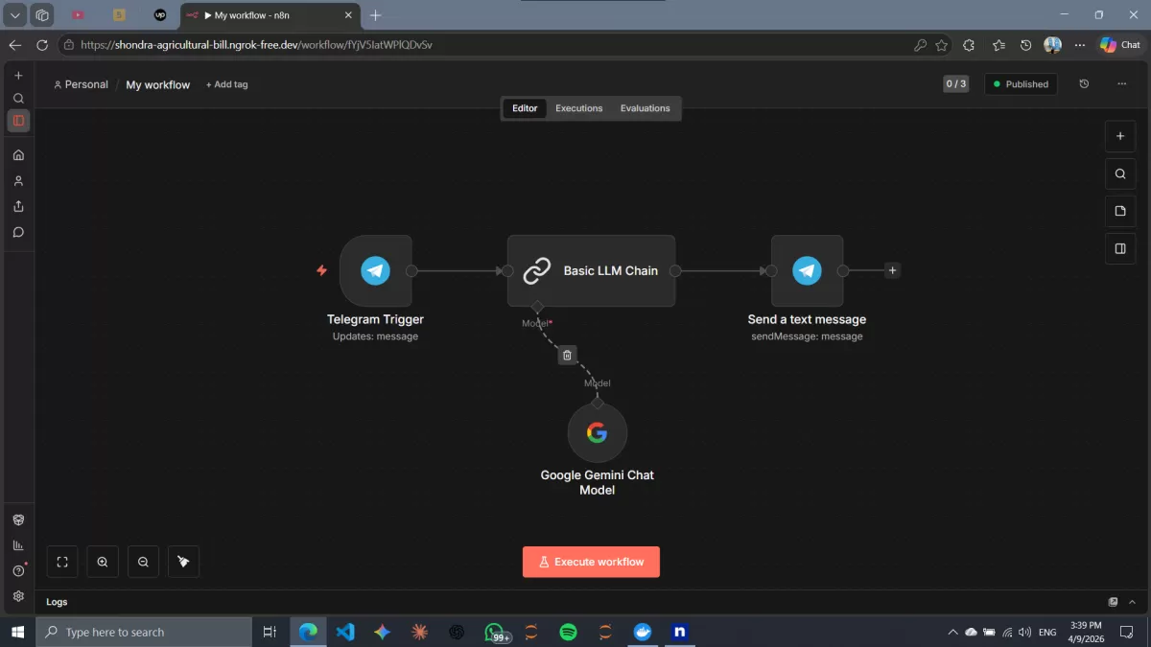Delete the Model connection with the trash icon
The height and width of the screenshot is (647, 1151).
(x=567, y=355)
